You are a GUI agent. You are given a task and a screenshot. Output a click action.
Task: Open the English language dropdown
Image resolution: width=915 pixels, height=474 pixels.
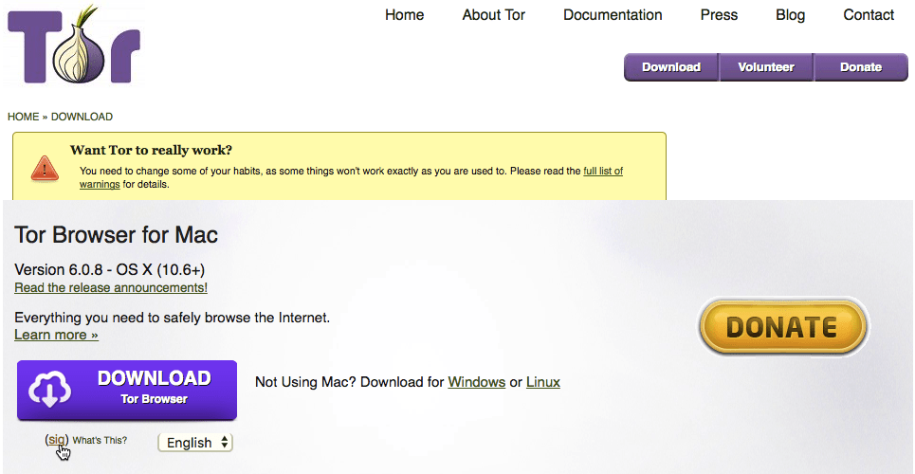click(x=195, y=443)
